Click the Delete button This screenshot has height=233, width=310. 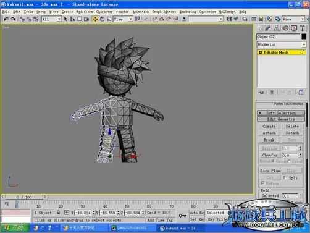click(x=292, y=126)
